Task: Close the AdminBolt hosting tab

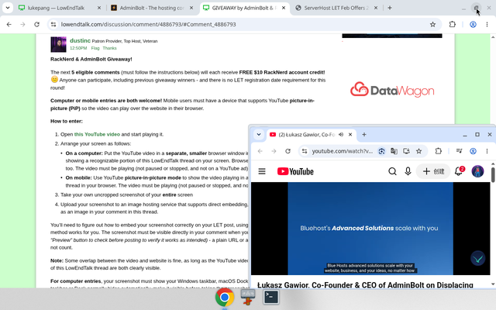Action: [x=191, y=8]
